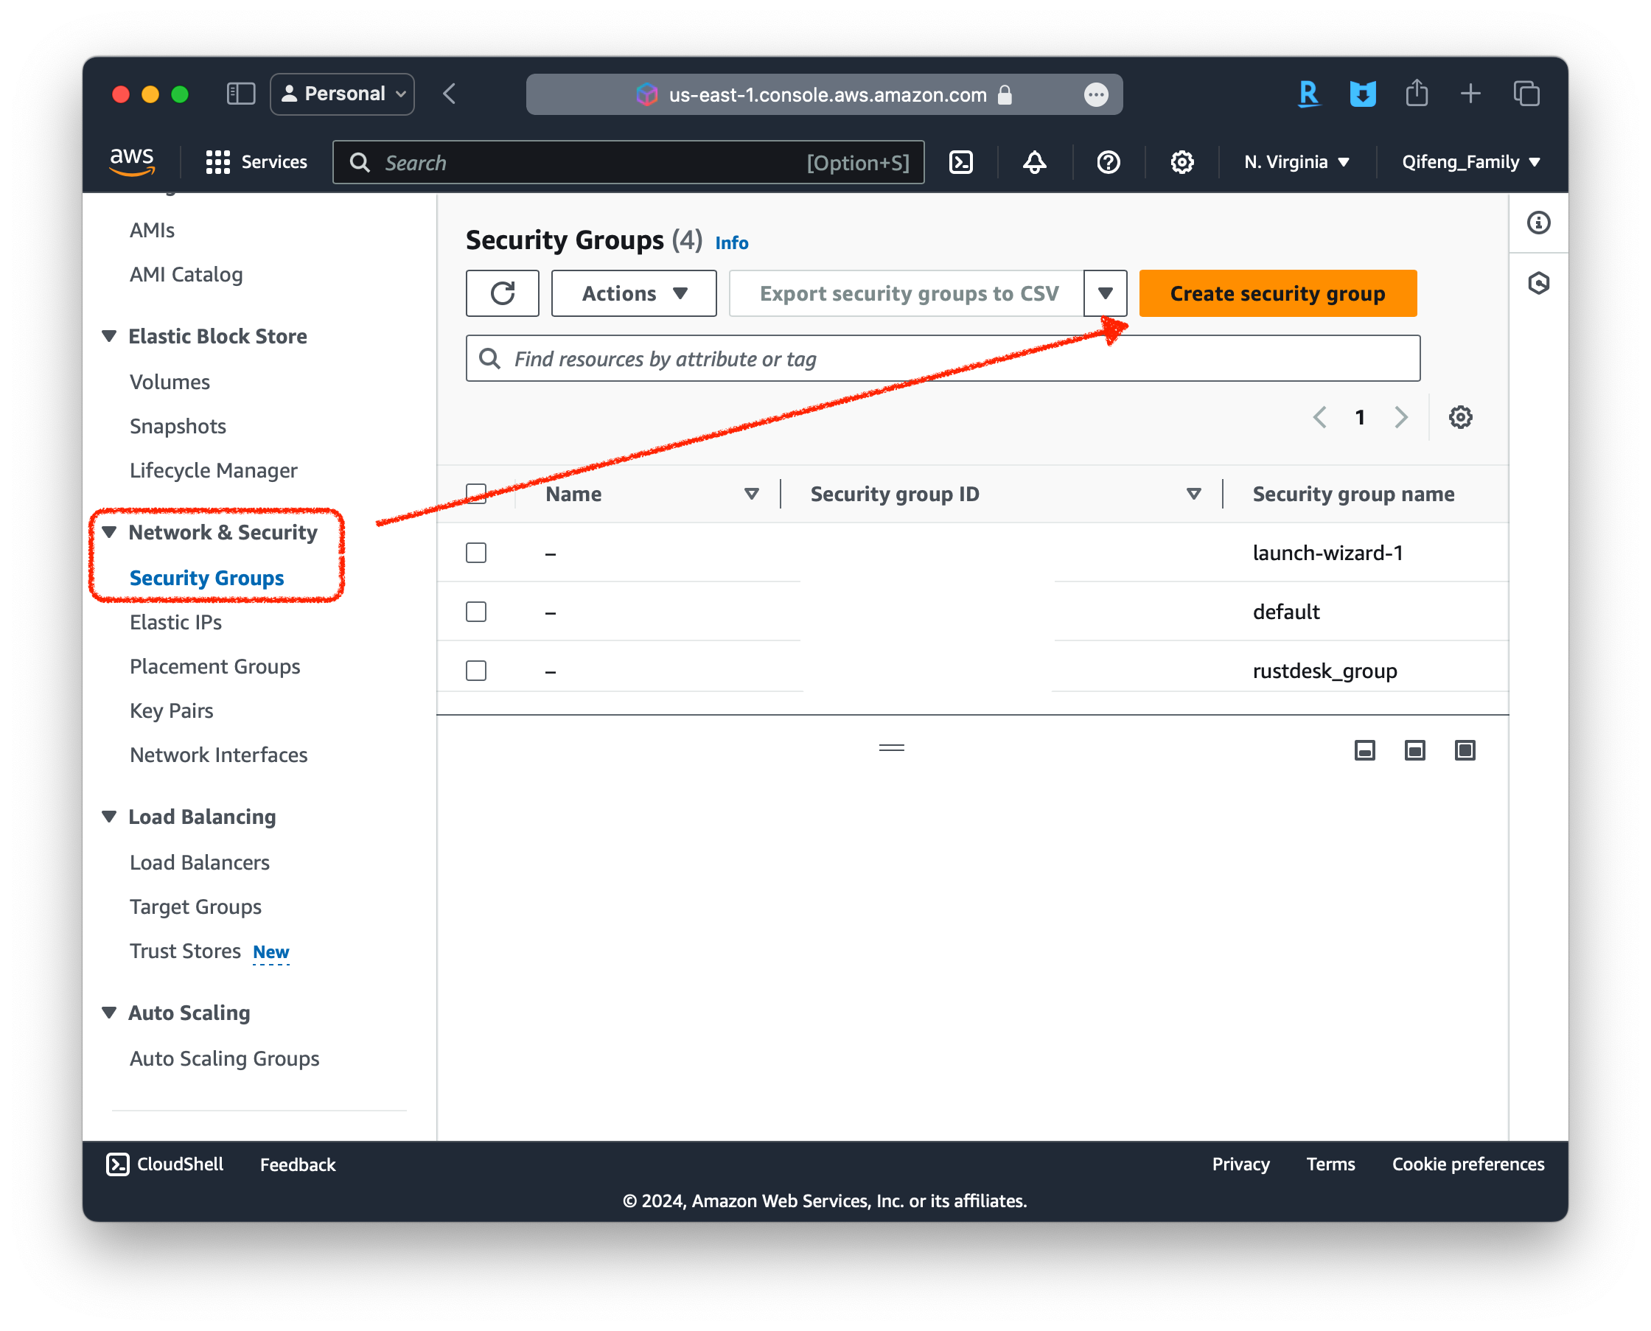Open the Qifeng_Family account menu

[x=1471, y=162]
